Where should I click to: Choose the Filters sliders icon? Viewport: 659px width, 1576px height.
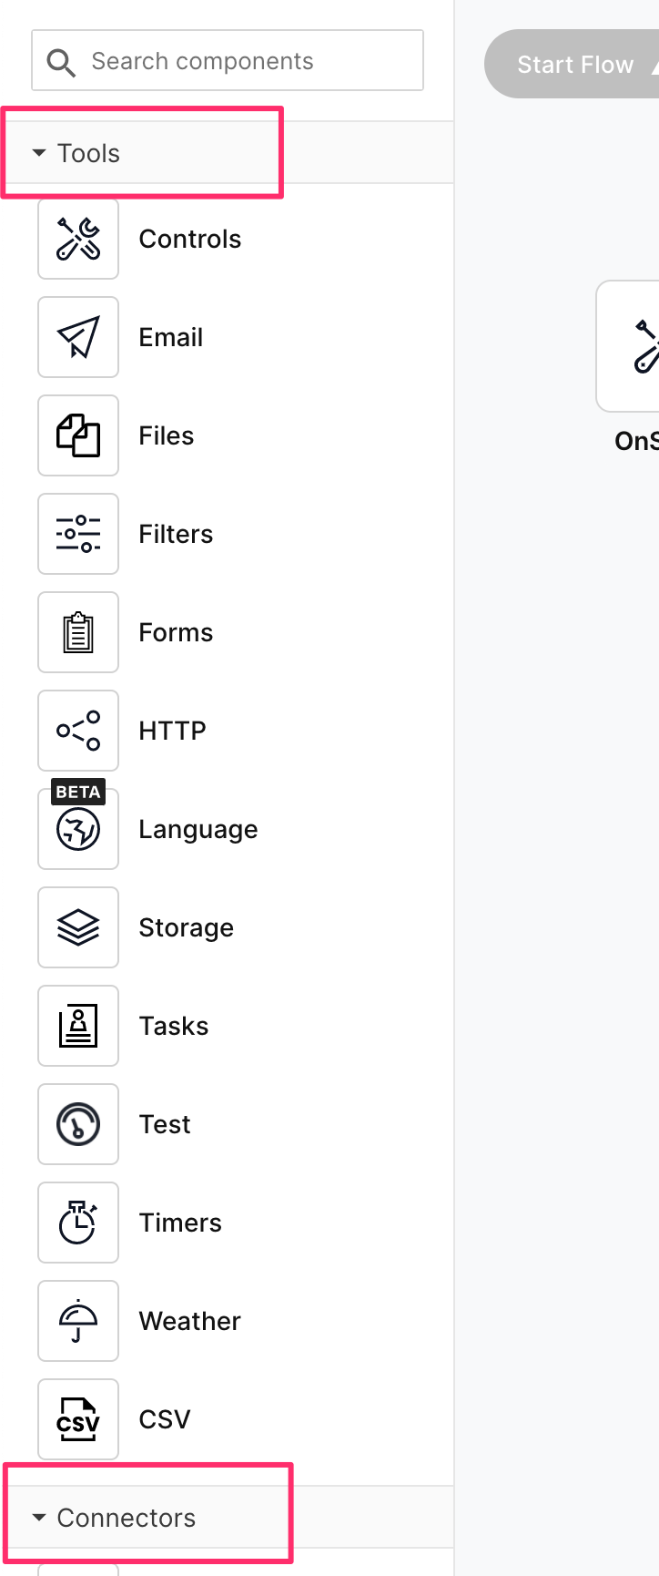(x=78, y=534)
